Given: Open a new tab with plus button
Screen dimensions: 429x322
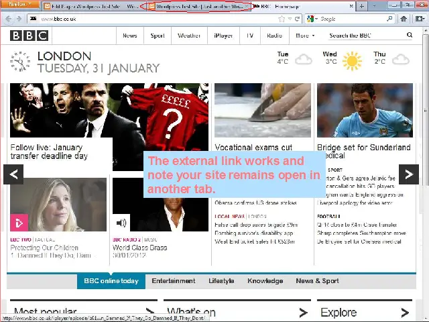Looking at the screenshot, I should pos(362,6).
